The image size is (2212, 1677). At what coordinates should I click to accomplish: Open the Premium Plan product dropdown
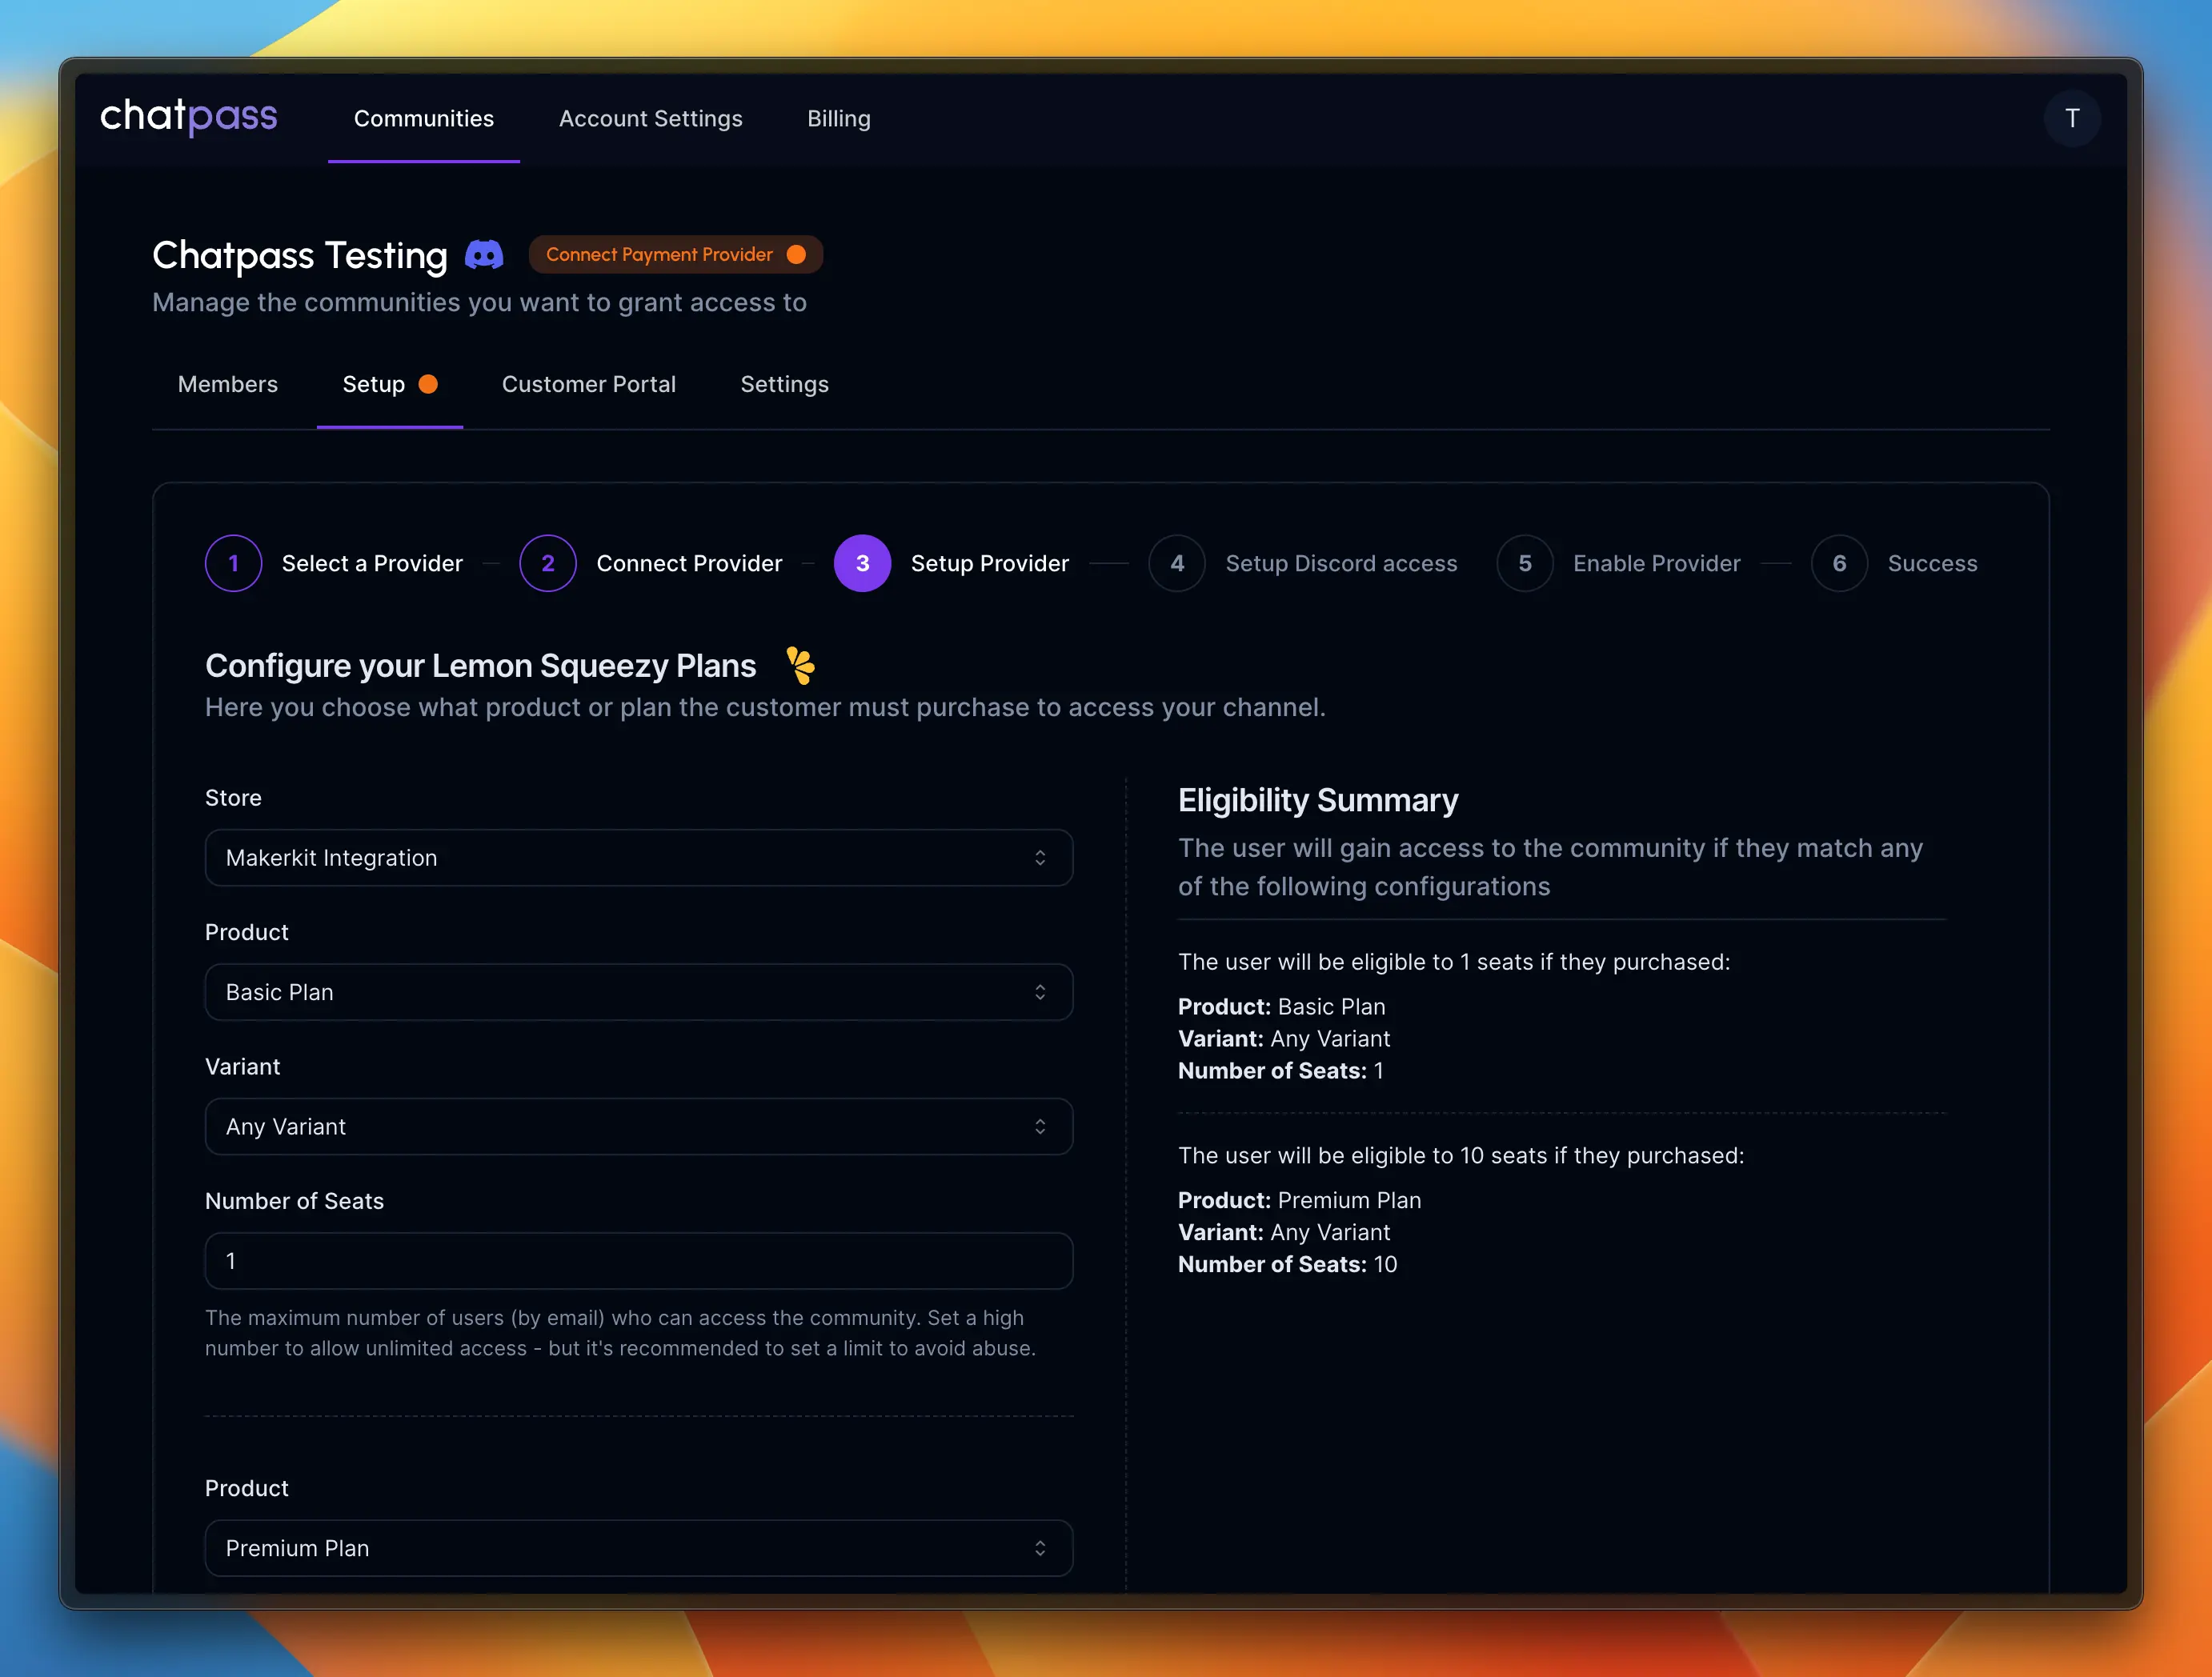click(638, 1547)
